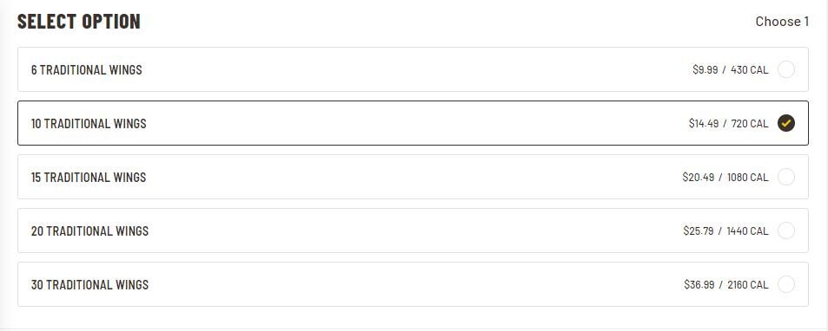Select the 6 Traditional Wings radio button
Image resolution: width=828 pixels, height=331 pixels.
pos(785,69)
